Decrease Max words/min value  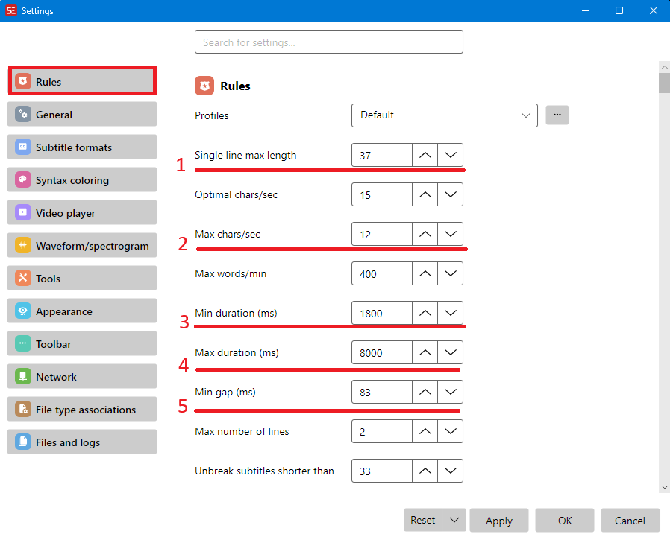[451, 273]
